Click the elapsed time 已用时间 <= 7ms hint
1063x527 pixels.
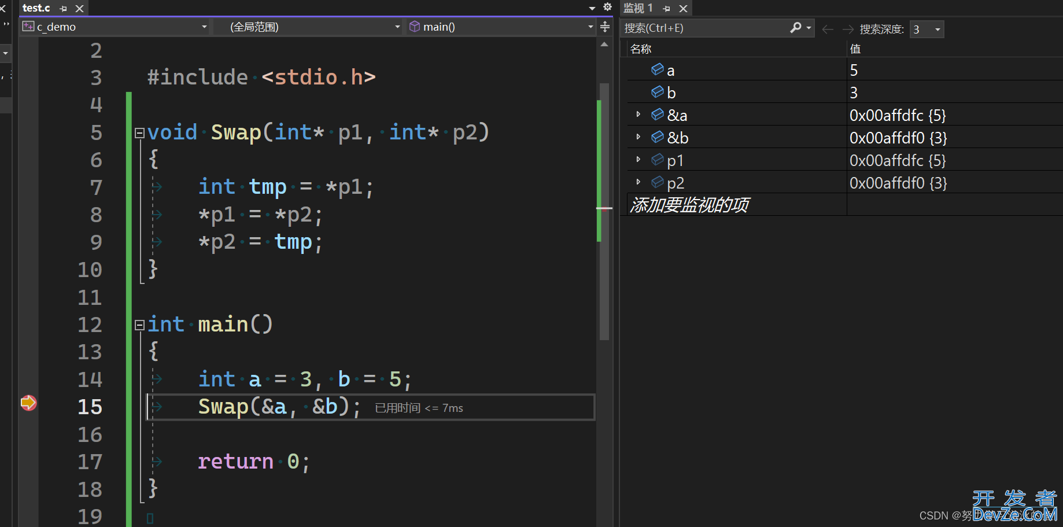tap(419, 408)
